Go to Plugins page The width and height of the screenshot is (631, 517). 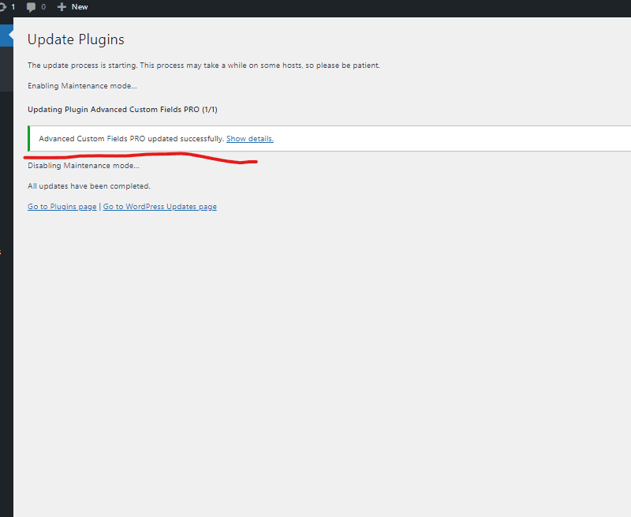pyautogui.click(x=62, y=207)
